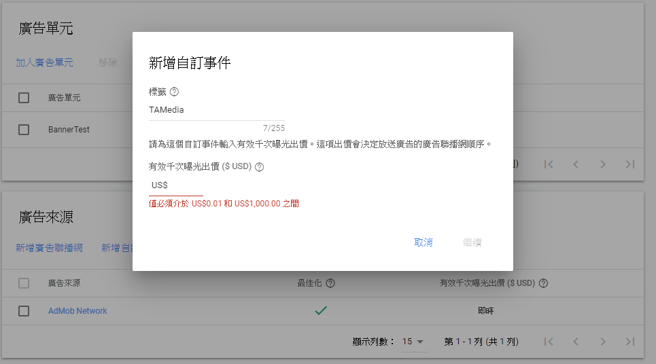Click 移除 remove button
The width and height of the screenshot is (656, 364).
click(108, 62)
